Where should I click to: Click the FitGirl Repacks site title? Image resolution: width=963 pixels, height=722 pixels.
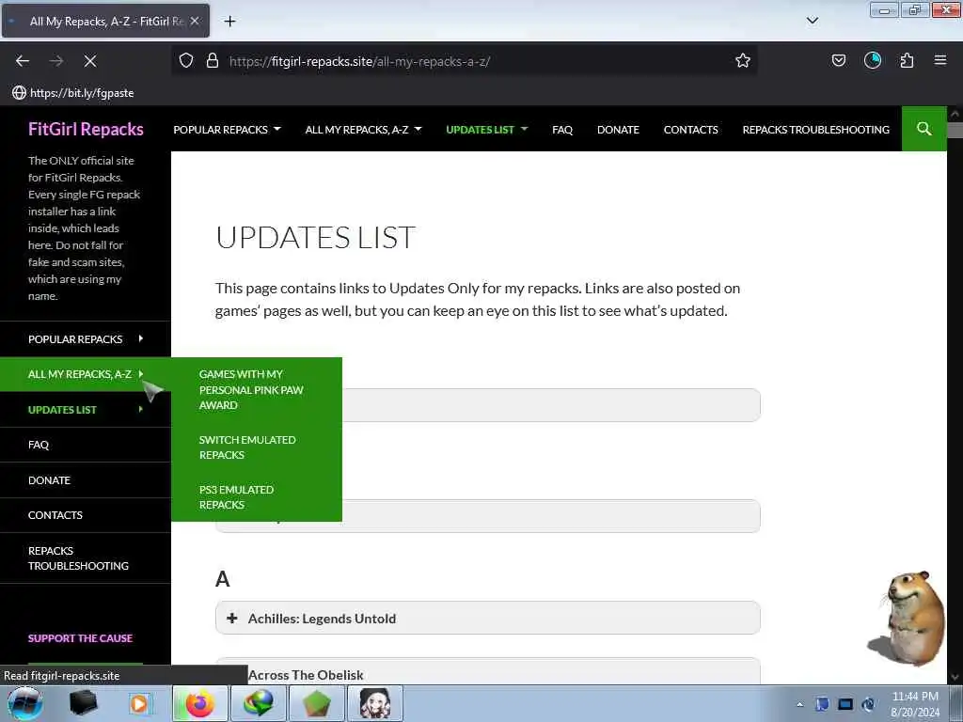pyautogui.click(x=86, y=129)
